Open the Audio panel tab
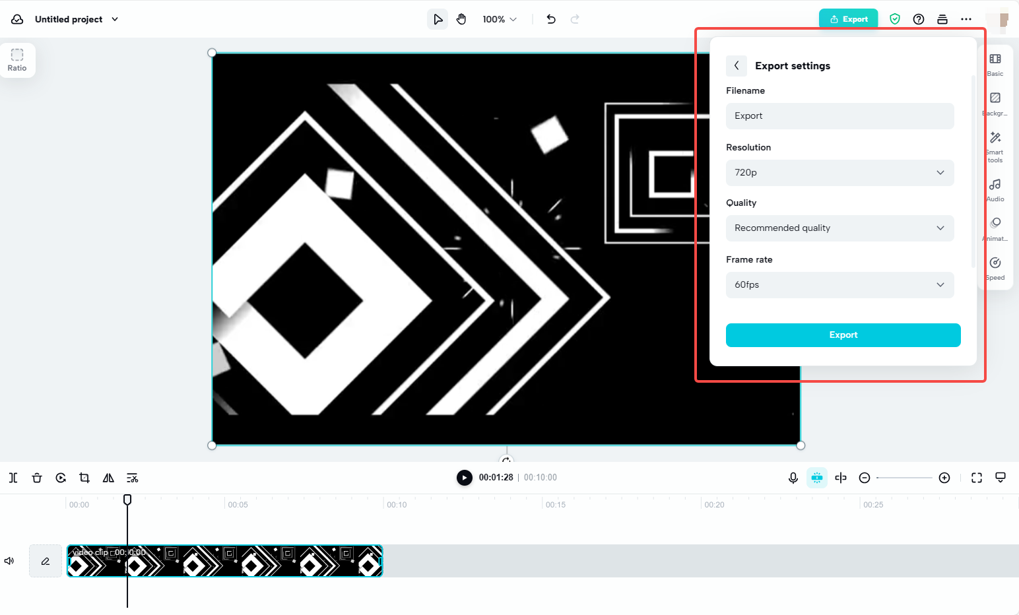 point(995,190)
